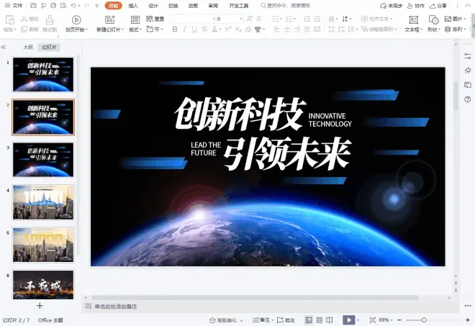Click the 未同步 cloud sync button
Viewport: 475px width, 326px height.
pyautogui.click(x=391, y=6)
